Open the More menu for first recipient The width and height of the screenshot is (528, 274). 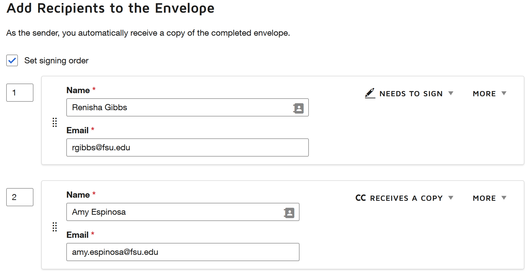pos(489,93)
